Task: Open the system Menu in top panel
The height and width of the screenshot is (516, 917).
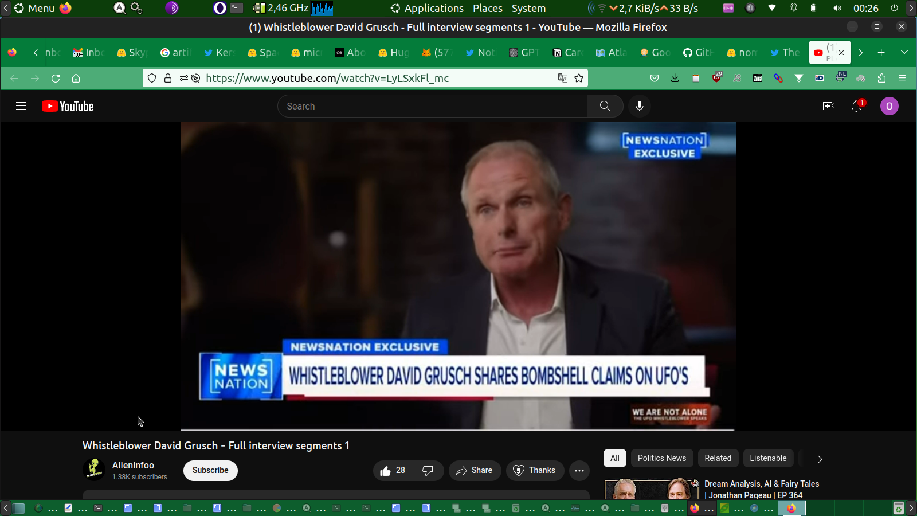Action: coord(34,8)
